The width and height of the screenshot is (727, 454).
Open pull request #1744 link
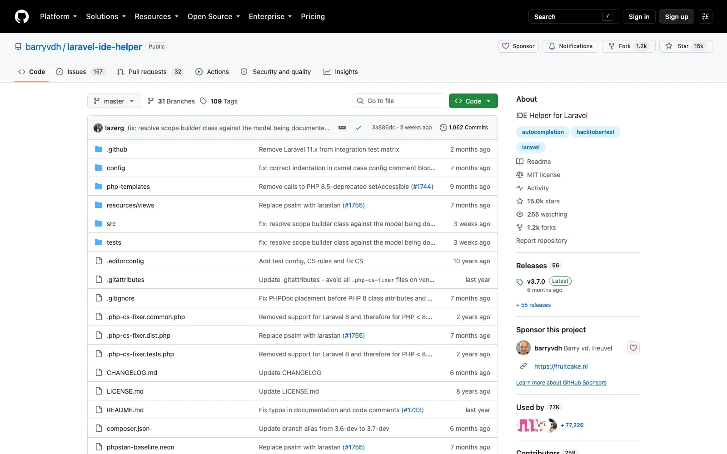point(422,187)
